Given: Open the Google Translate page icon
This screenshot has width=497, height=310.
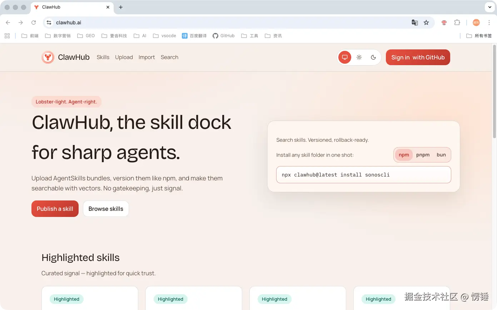Looking at the screenshot, I should tap(415, 23).
